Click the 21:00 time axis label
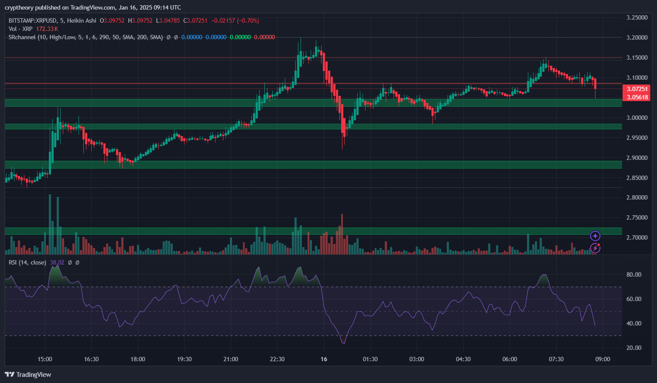657x383 pixels. [x=231, y=359]
